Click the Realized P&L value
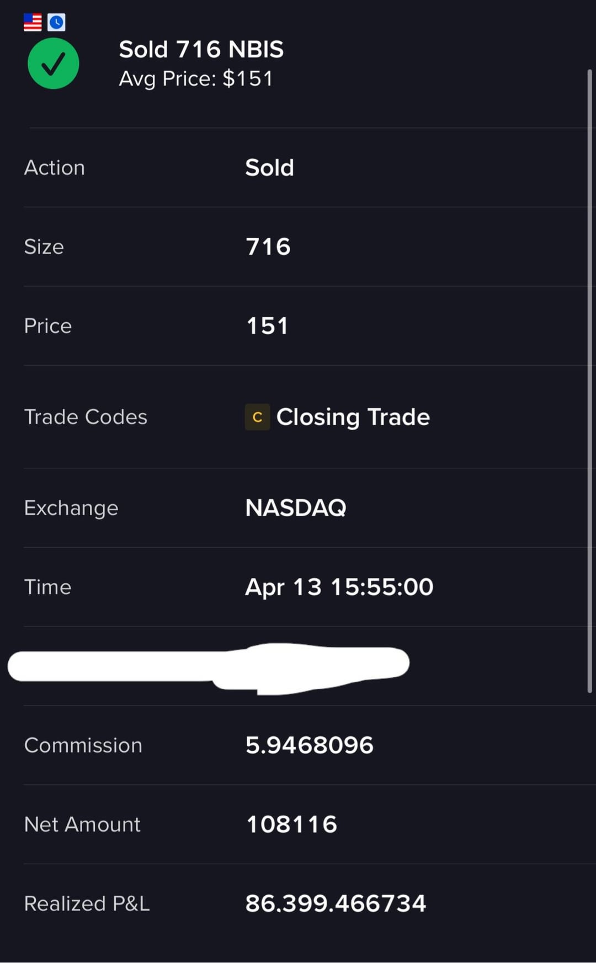The height and width of the screenshot is (963, 596). coord(336,903)
